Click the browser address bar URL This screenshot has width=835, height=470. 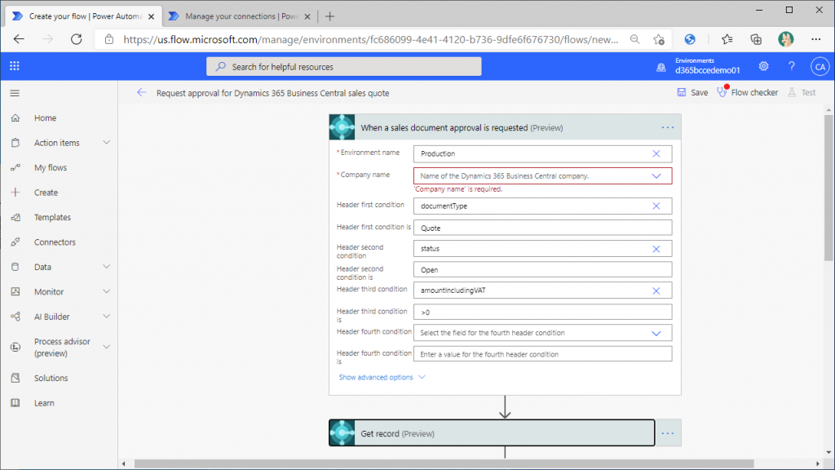(x=371, y=39)
